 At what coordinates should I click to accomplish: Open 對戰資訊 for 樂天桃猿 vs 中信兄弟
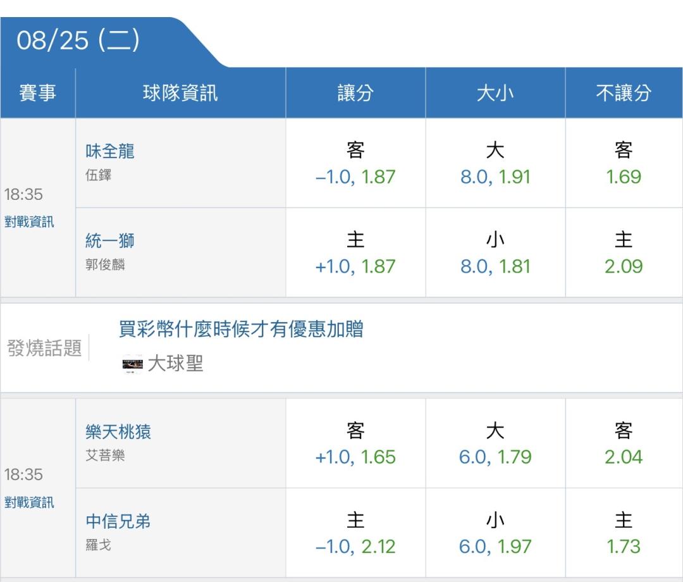pyautogui.click(x=29, y=502)
